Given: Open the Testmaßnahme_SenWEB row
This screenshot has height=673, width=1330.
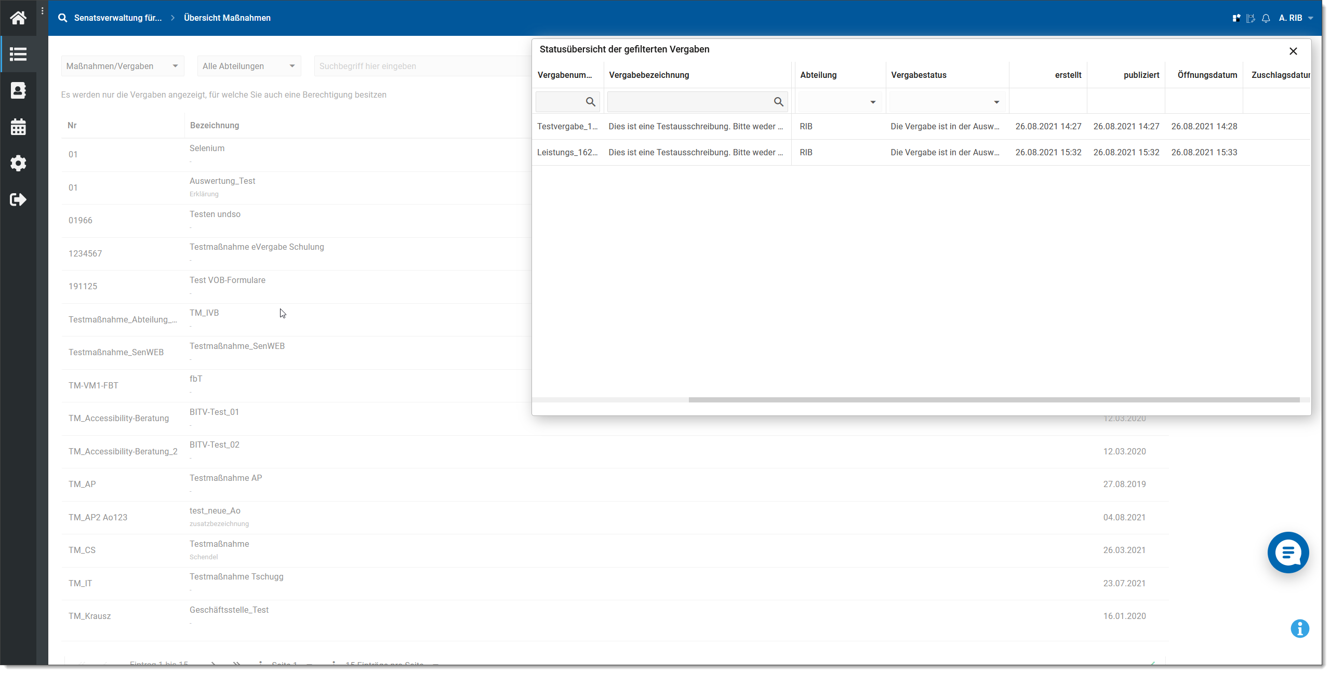Looking at the screenshot, I should (x=296, y=352).
